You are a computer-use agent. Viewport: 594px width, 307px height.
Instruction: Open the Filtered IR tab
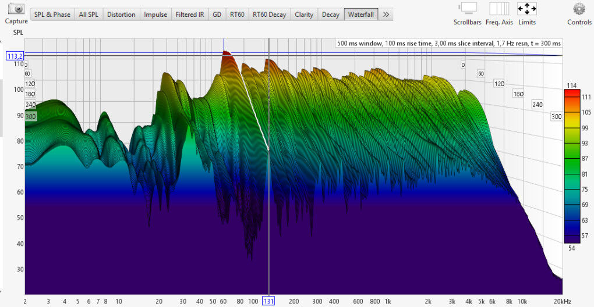point(190,15)
